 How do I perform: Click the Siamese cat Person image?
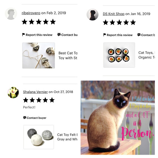[118, 118]
